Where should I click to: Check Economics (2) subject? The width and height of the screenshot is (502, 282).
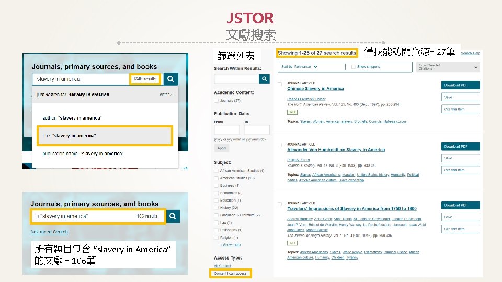[216, 193]
